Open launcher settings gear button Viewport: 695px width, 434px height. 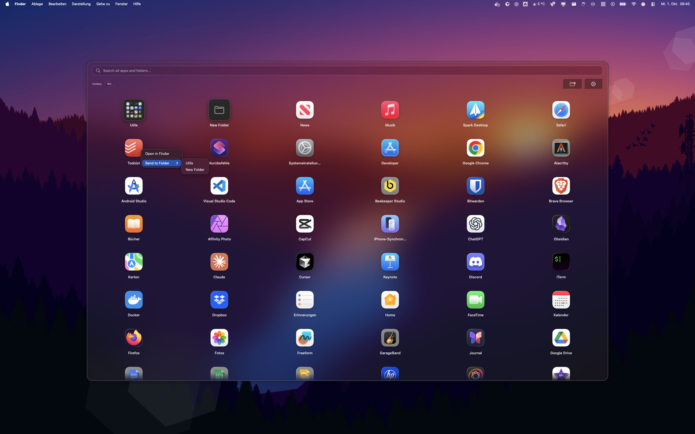coord(593,84)
